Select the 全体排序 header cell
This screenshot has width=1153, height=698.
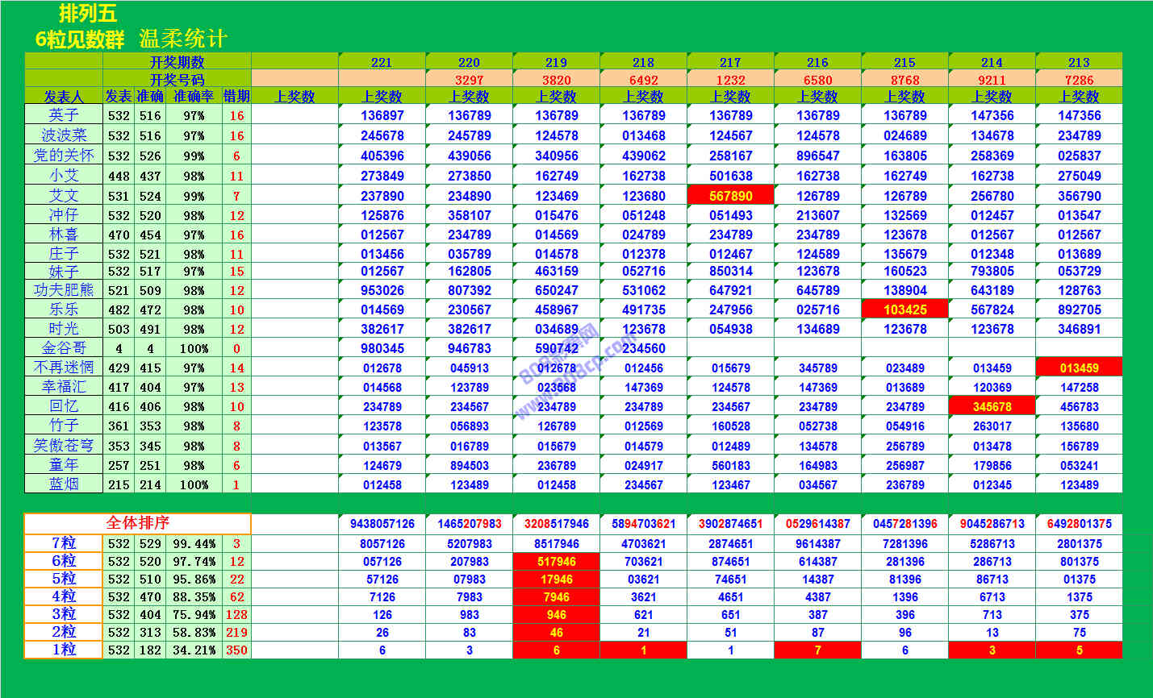(137, 523)
